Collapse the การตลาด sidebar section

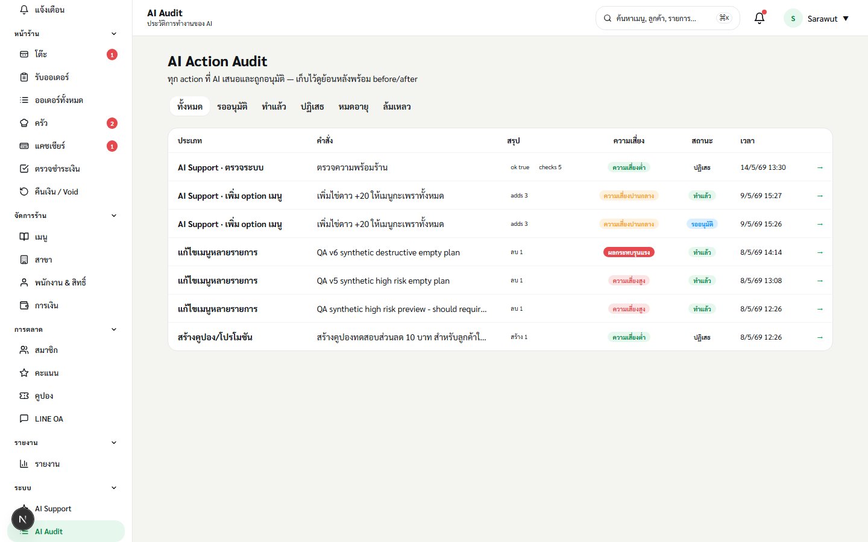114,329
